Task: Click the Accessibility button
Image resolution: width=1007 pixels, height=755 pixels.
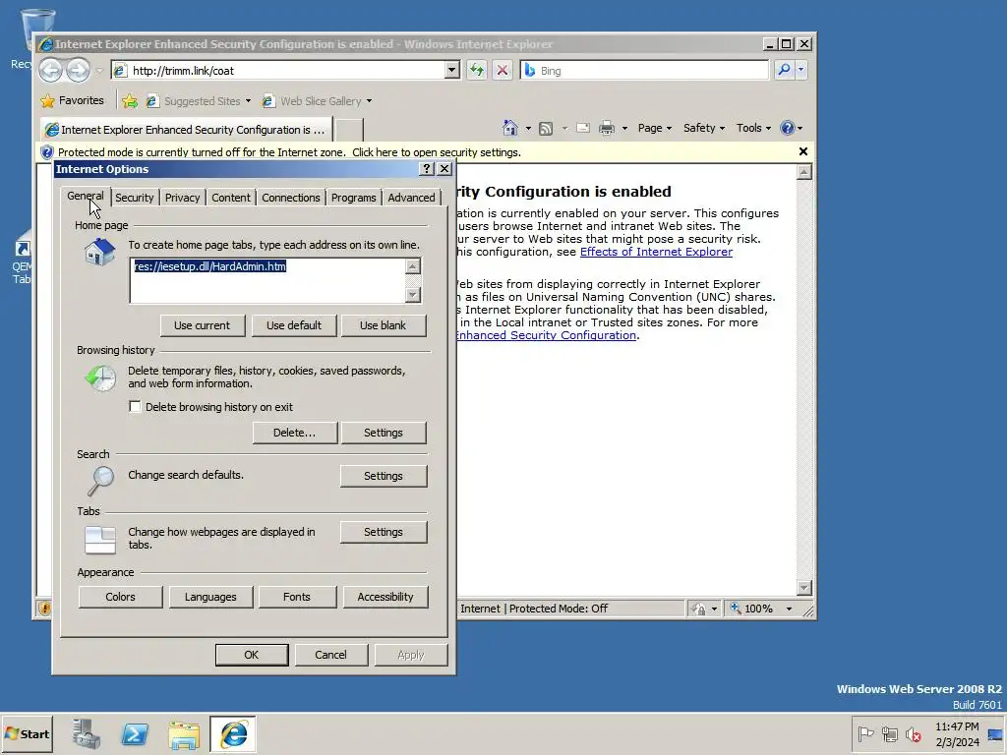Action: [385, 597]
